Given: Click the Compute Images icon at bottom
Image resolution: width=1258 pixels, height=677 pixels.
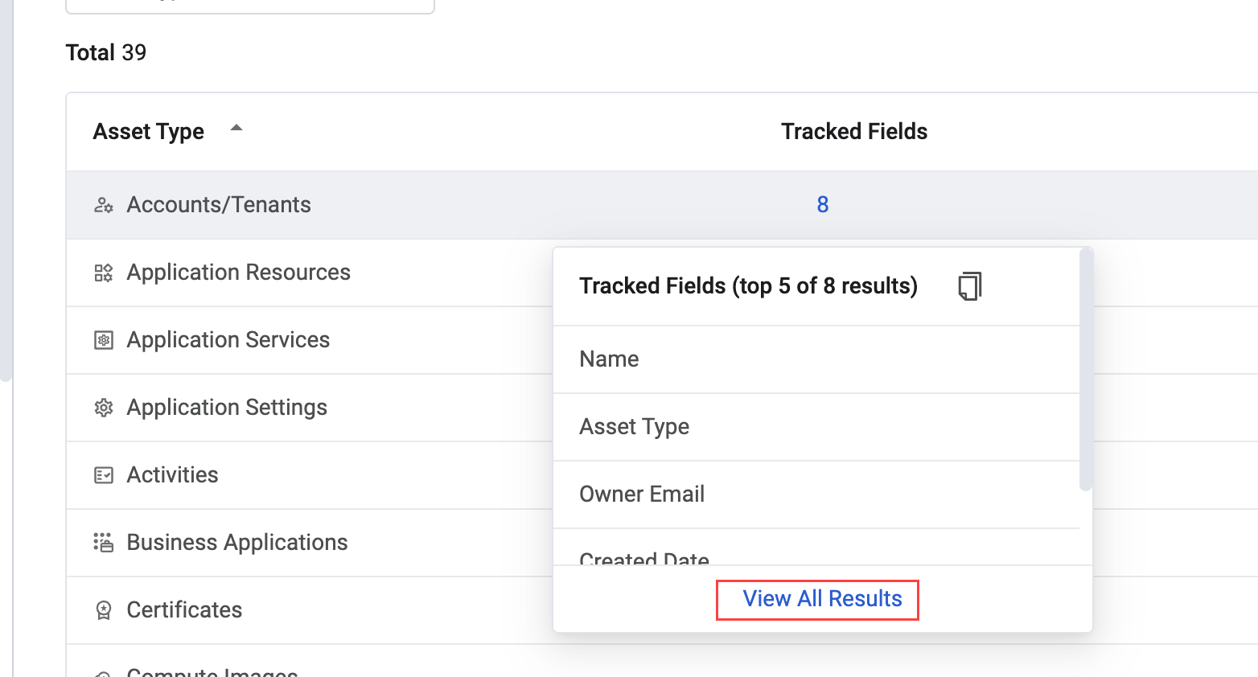Looking at the screenshot, I should [x=103, y=672].
